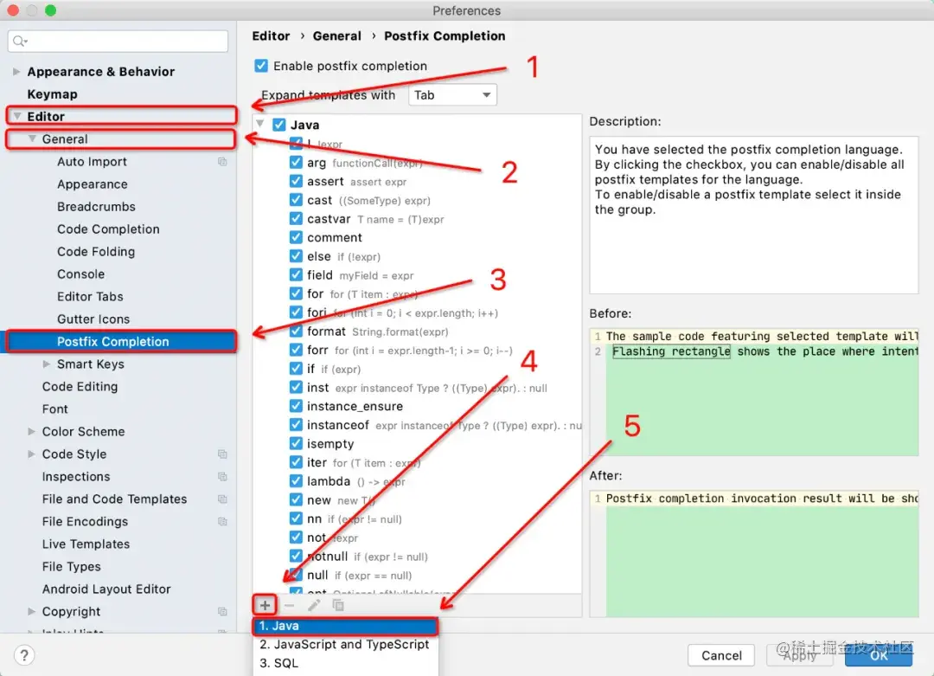The height and width of the screenshot is (676, 934).
Task: Click in the Before sample code area
Action: (x=754, y=391)
